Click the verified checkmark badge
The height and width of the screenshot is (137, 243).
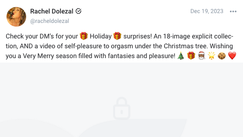coord(79,11)
